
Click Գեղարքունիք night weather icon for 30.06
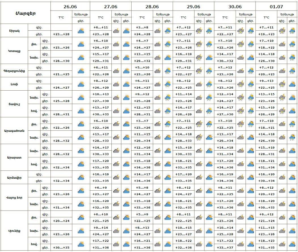coord(240,71)
